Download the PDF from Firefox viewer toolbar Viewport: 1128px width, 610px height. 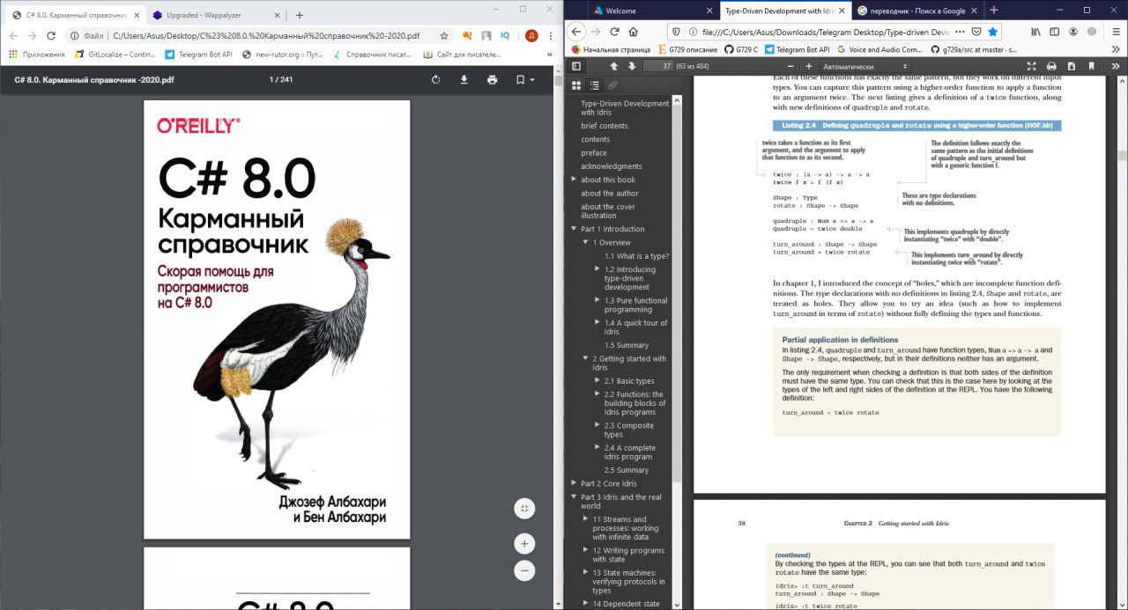(x=1071, y=66)
